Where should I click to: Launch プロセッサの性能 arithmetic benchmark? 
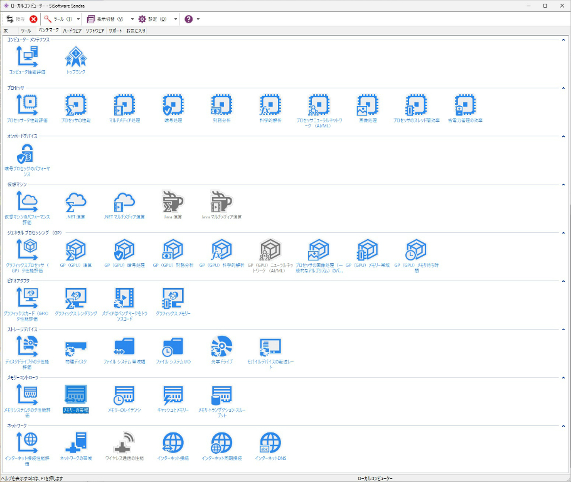(76, 108)
